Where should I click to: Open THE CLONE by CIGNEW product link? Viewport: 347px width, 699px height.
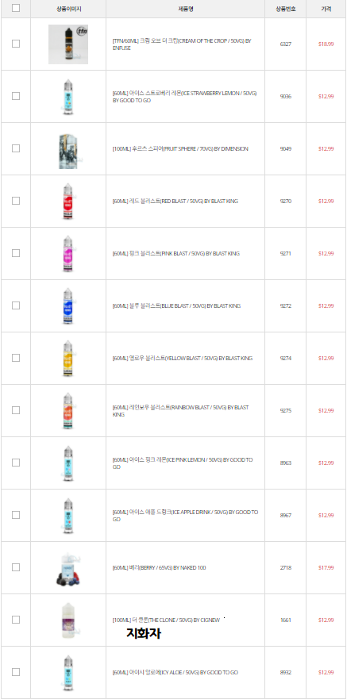pyautogui.click(x=166, y=620)
